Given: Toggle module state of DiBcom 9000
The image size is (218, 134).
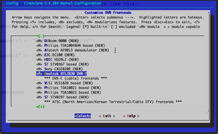Looking at the screenshot, I should point(39,41).
